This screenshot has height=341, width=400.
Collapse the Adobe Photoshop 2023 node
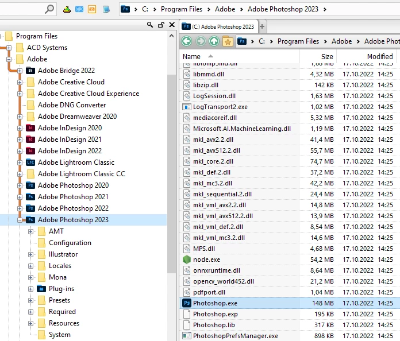20,220
